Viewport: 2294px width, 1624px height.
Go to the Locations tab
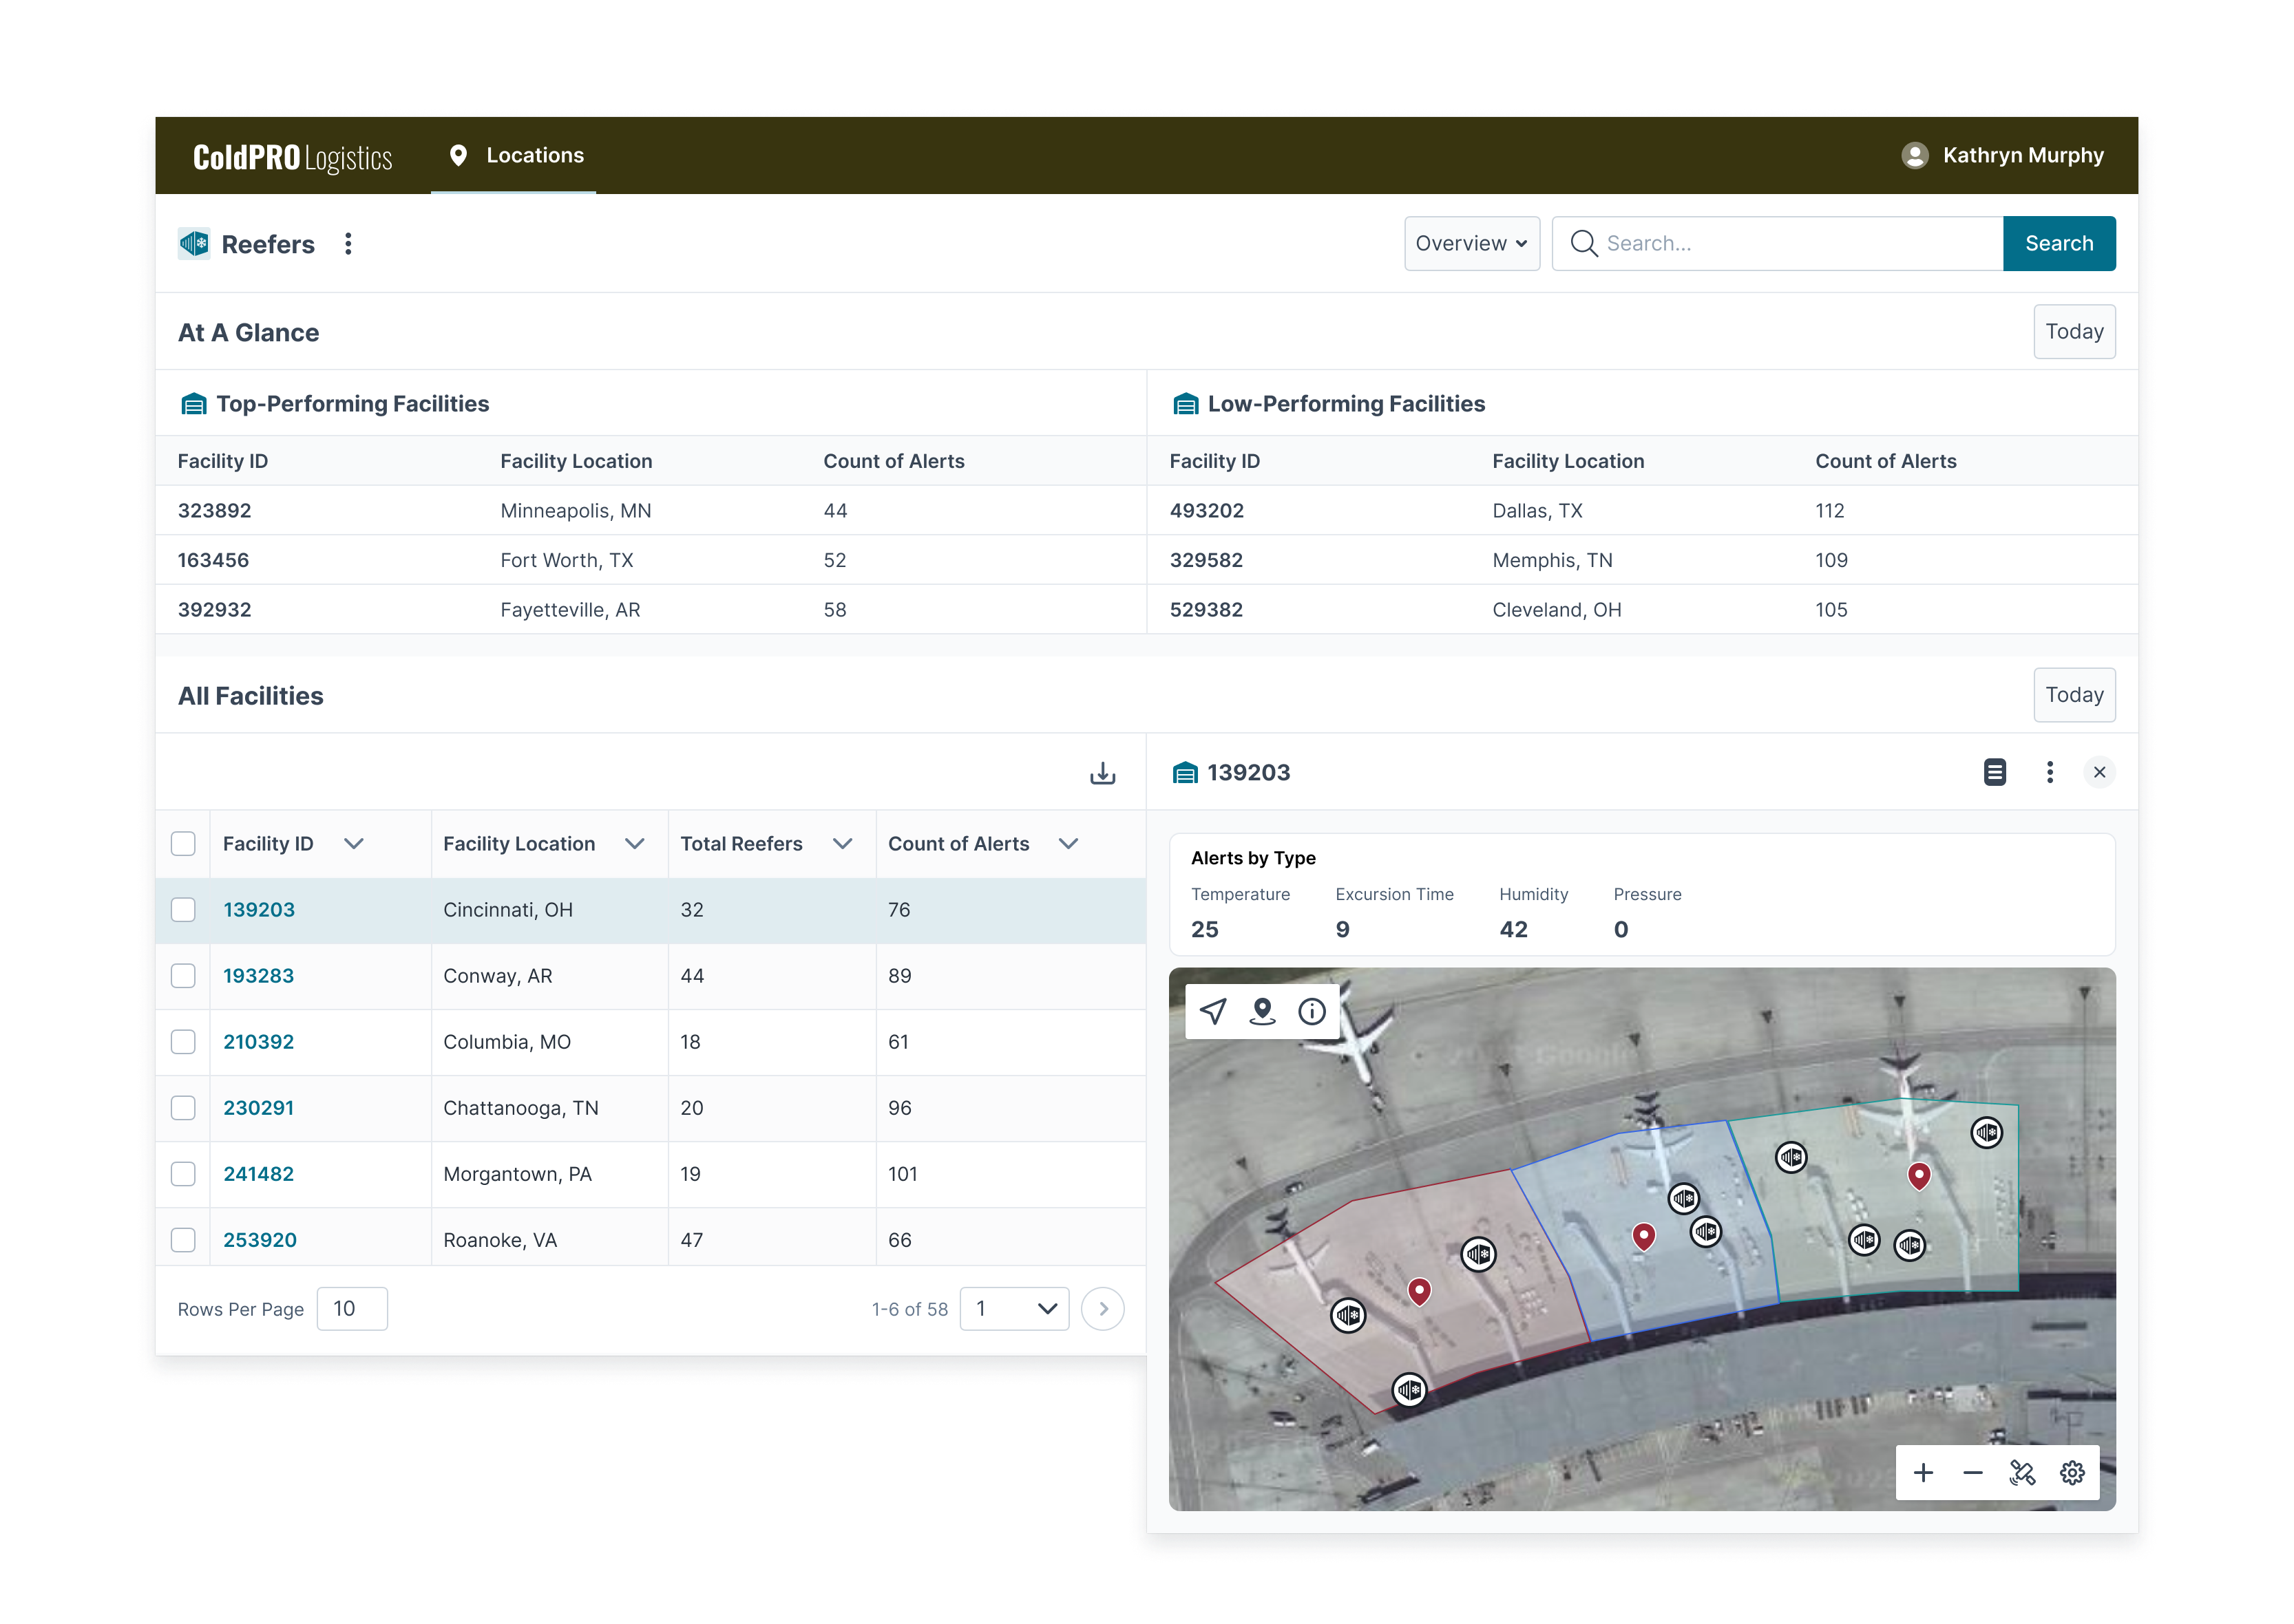(514, 156)
